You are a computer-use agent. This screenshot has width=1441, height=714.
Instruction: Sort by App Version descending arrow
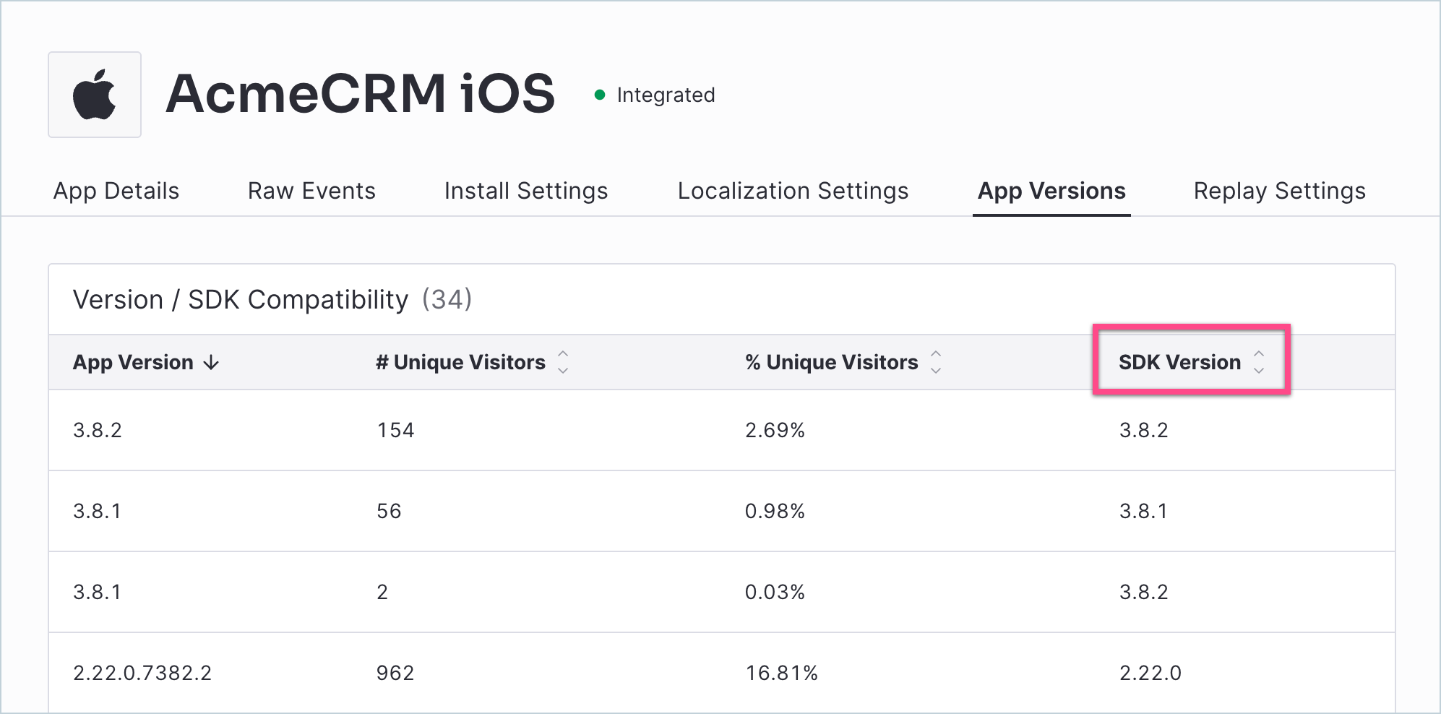tap(211, 362)
